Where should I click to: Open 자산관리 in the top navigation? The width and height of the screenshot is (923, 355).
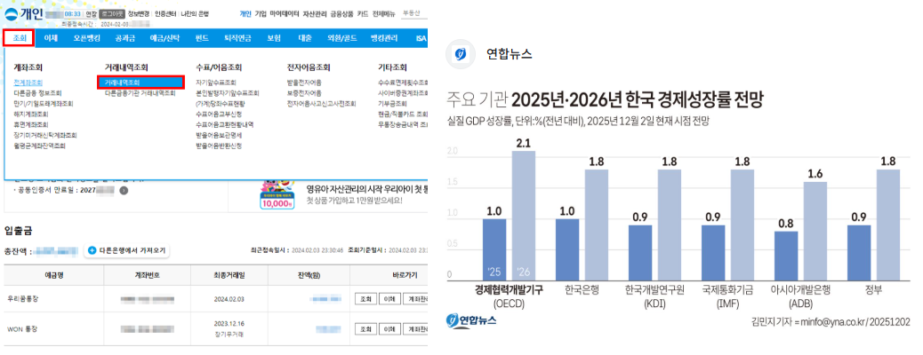pos(314,13)
